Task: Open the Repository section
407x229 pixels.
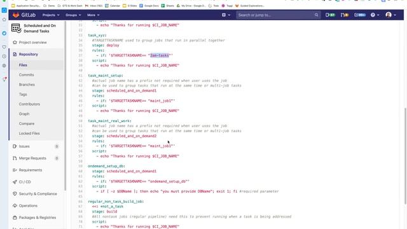Action: pos(28,54)
